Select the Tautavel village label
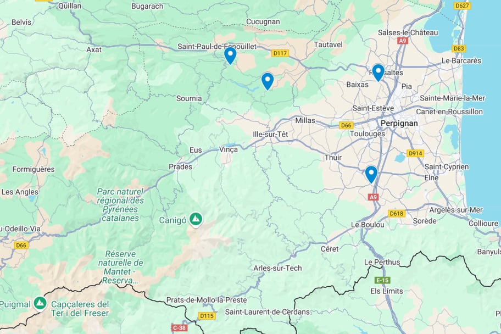The width and height of the screenshot is (501, 334). [328, 44]
